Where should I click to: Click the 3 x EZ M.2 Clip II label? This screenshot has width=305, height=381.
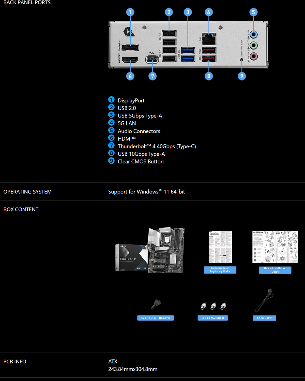click(x=213, y=318)
